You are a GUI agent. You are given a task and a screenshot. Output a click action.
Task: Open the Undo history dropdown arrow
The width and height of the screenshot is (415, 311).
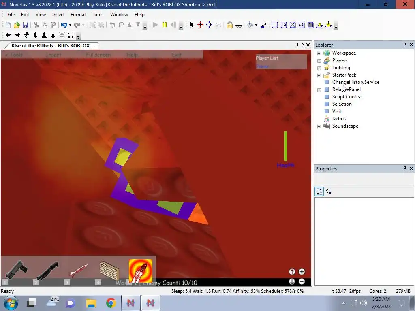click(x=70, y=25)
